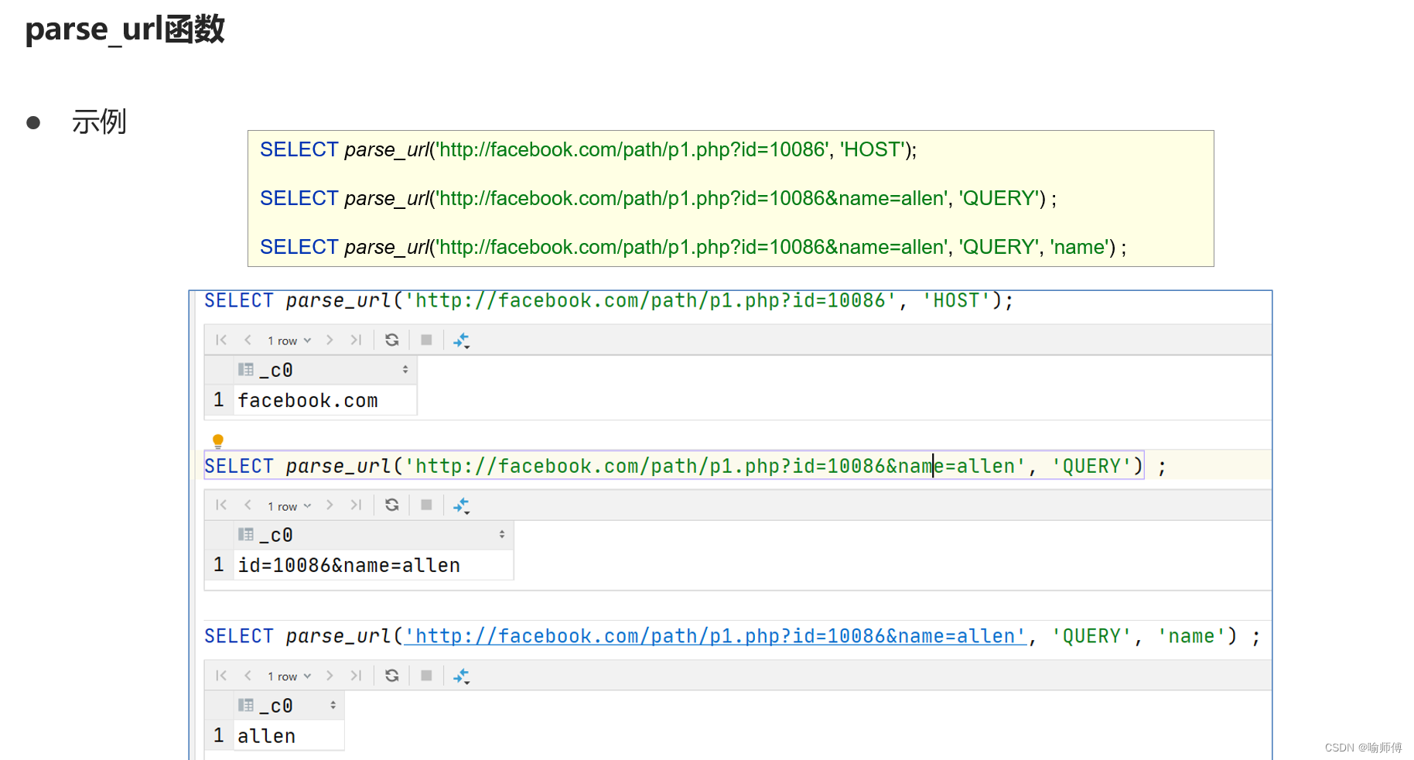Image resolution: width=1414 pixels, height=760 pixels.
Task: Select row number 1 beside facebook.com
Action: 219,400
